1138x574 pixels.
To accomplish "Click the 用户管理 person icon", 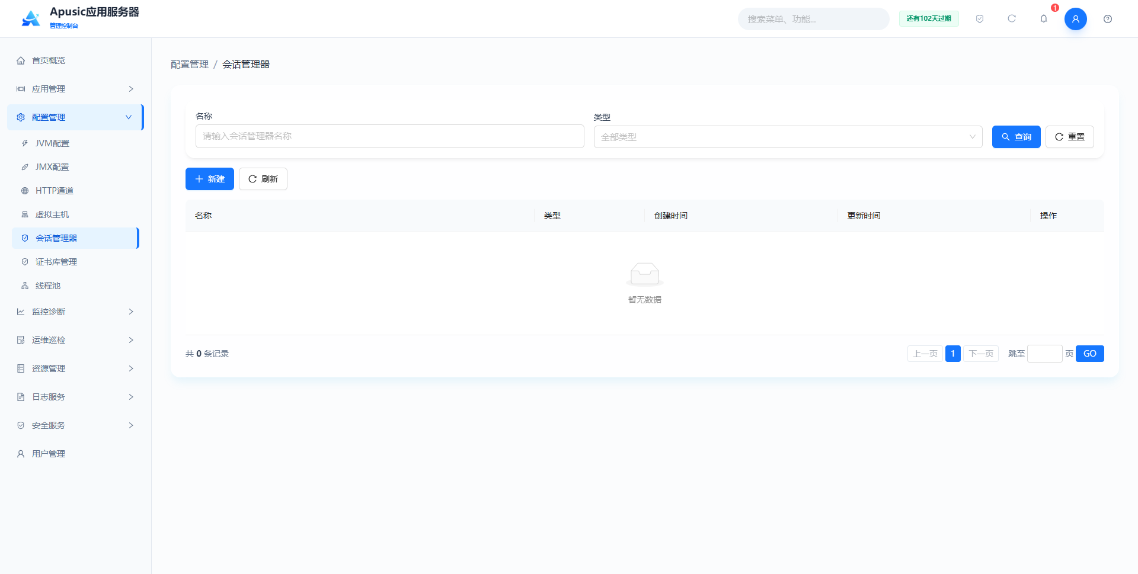I will coord(21,454).
